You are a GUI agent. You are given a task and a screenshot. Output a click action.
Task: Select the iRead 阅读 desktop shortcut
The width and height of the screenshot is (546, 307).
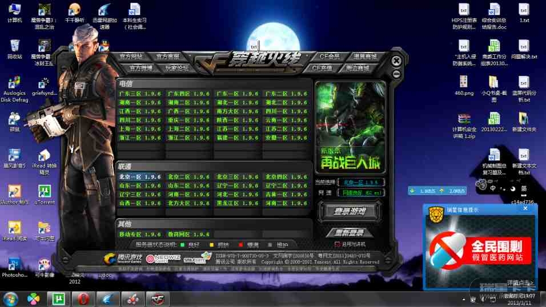[14, 232]
